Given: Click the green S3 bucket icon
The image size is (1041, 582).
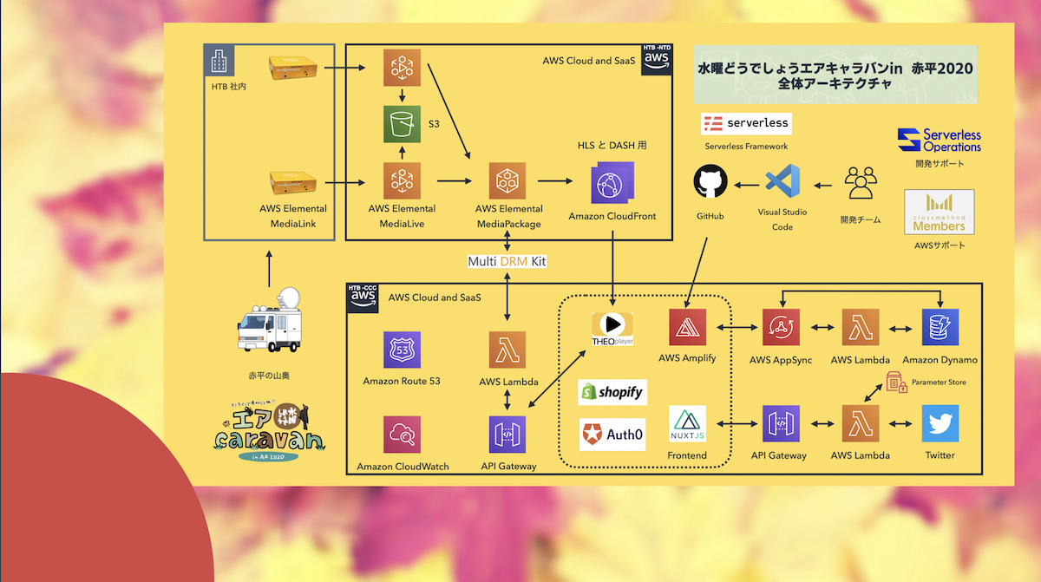Looking at the screenshot, I should 401,124.
